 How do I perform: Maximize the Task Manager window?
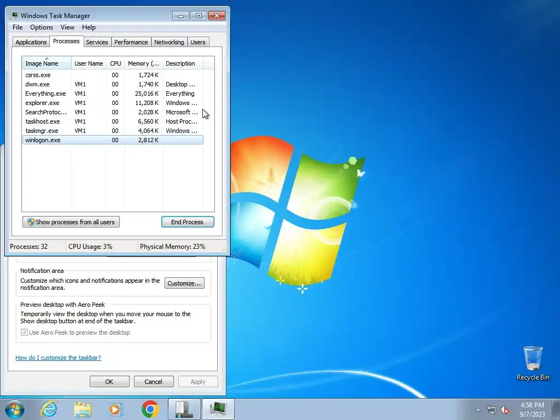coord(199,16)
